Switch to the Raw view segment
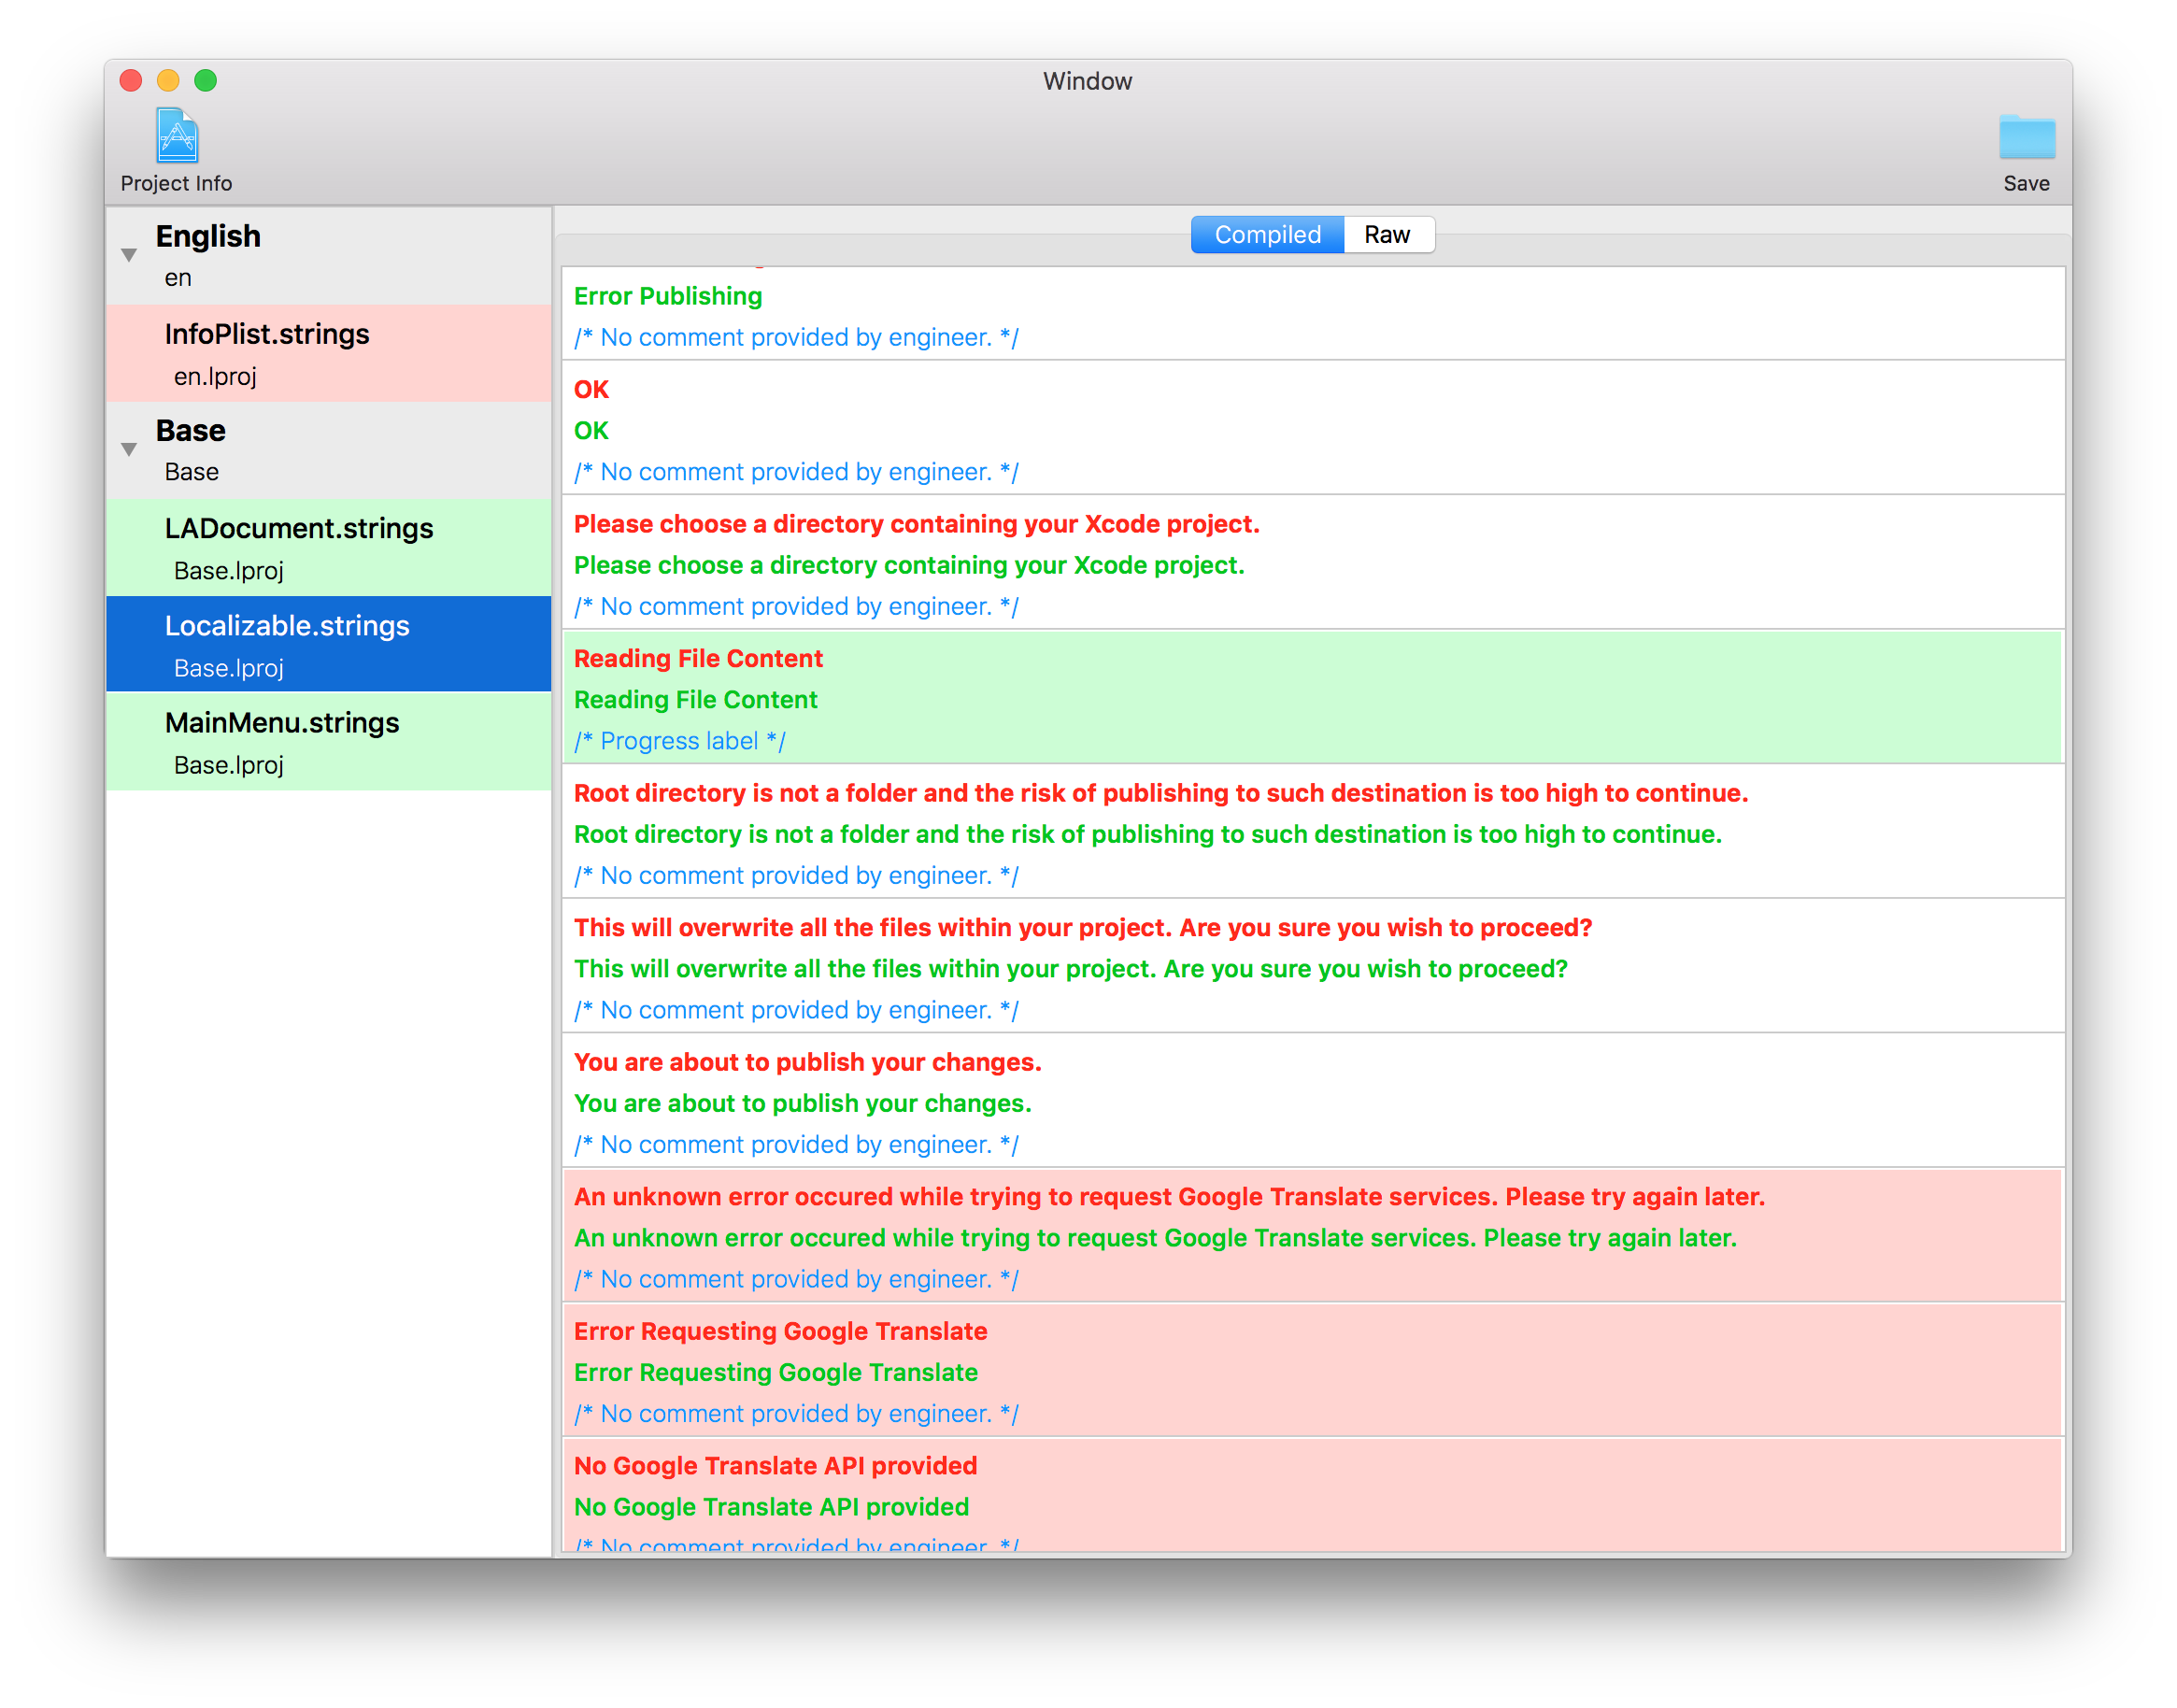This screenshot has width=2177, height=1708. click(1387, 235)
